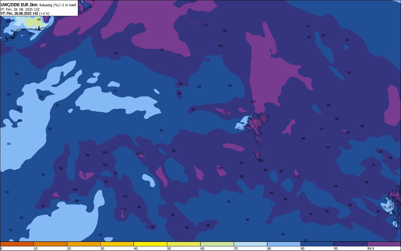The image size is (401, 251).
Task: Click the 'UWC/DINI EUR 2km' title text
Action: coord(19,5)
